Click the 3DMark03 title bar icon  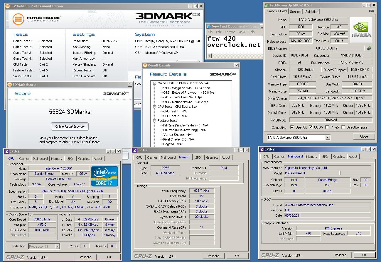8,6
